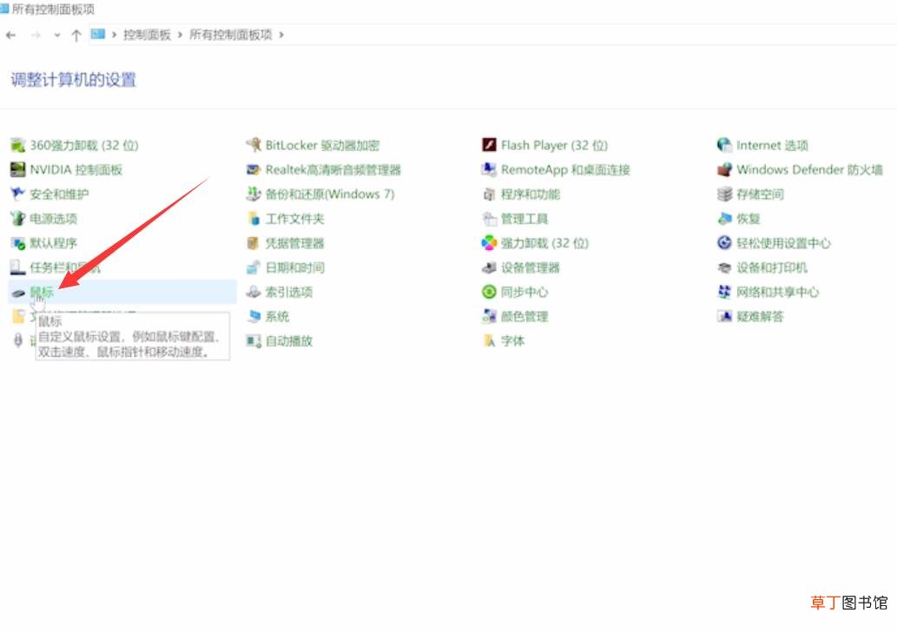Click the green 同步中心 icon
The image size is (897, 633).
[489, 293]
